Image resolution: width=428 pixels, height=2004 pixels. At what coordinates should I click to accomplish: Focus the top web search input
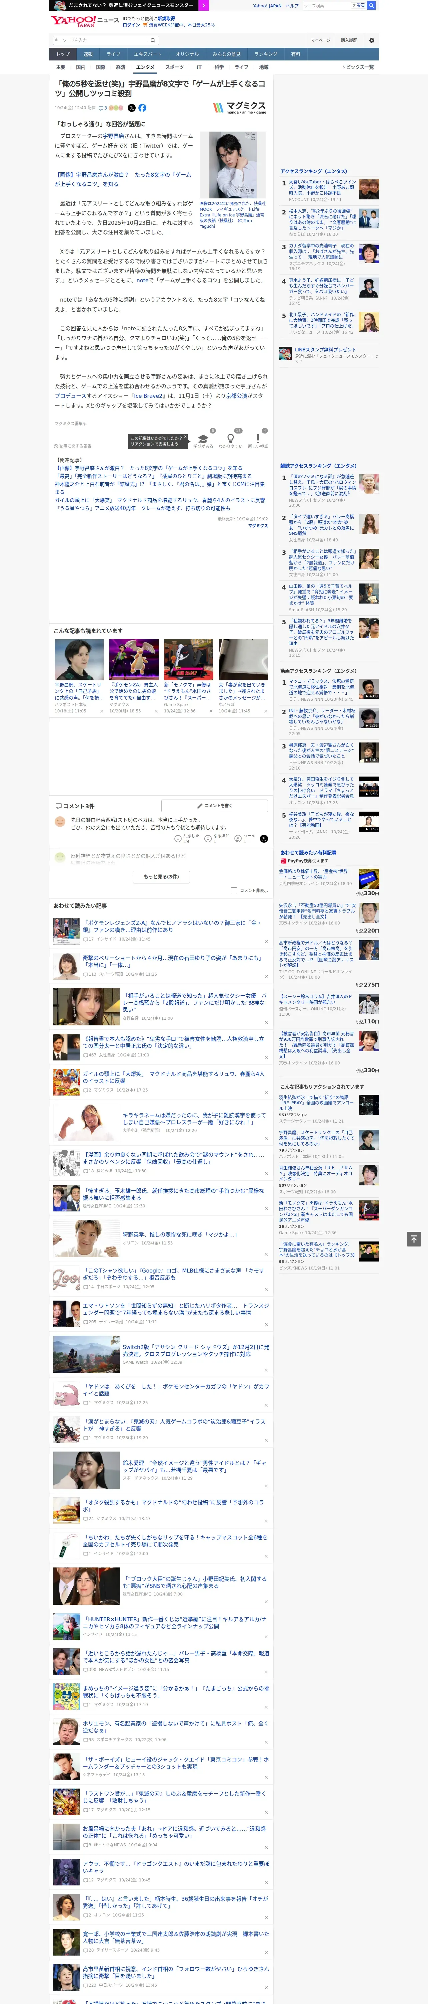tap(326, 5)
